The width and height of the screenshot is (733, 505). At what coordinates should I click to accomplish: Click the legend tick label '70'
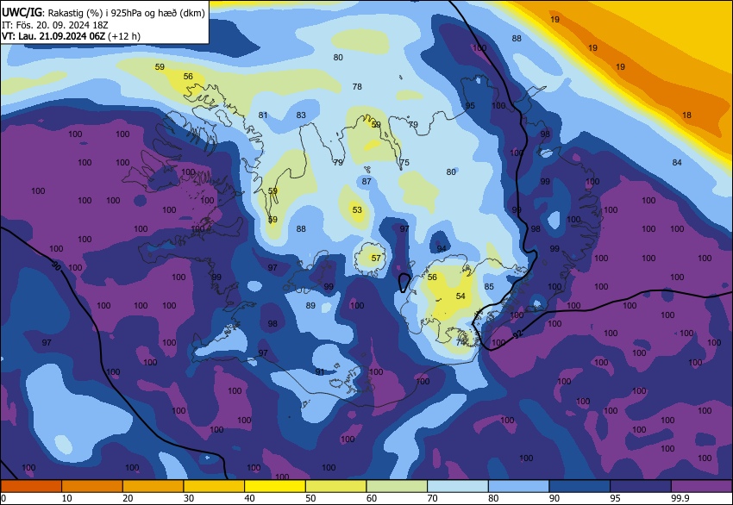point(433,498)
